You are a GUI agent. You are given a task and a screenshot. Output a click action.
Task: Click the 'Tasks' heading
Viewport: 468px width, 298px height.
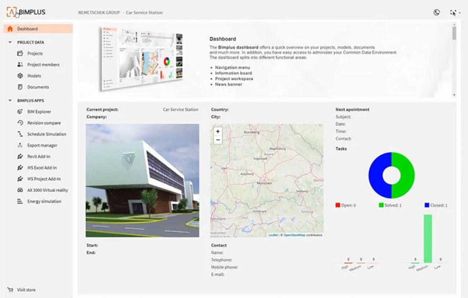(x=341, y=149)
